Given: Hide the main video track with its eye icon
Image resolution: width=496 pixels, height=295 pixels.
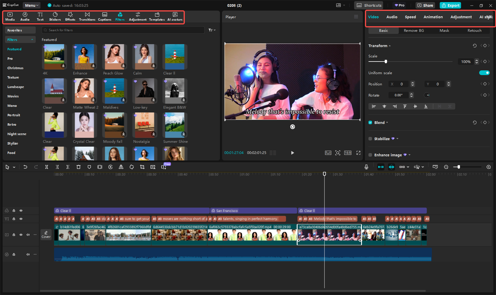Looking at the screenshot, I should click(x=21, y=235).
